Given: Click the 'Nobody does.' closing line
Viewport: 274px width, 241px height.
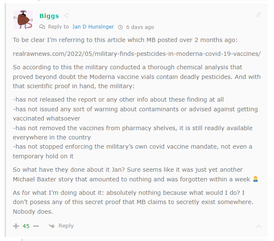Looking at the screenshot, I should tap(33, 212).
